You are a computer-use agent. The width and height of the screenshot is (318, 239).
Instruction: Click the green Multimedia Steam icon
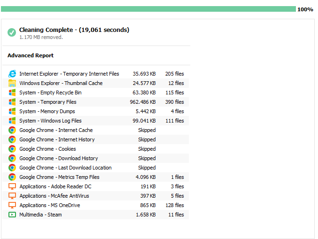tap(12, 215)
